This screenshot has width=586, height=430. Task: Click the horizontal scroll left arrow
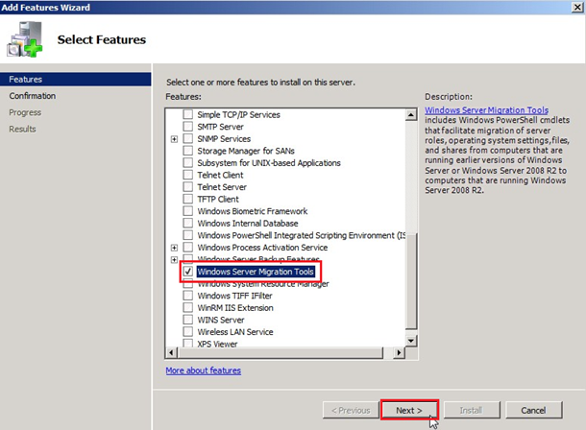172,352
